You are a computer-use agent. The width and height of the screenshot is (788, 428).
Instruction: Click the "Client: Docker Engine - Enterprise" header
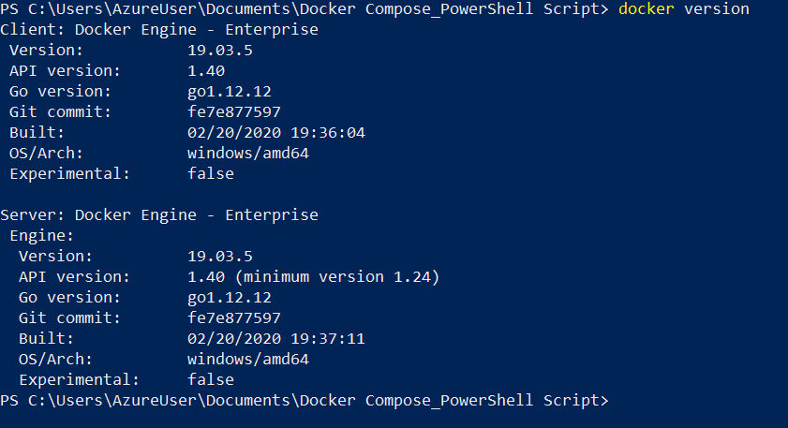click(x=159, y=30)
